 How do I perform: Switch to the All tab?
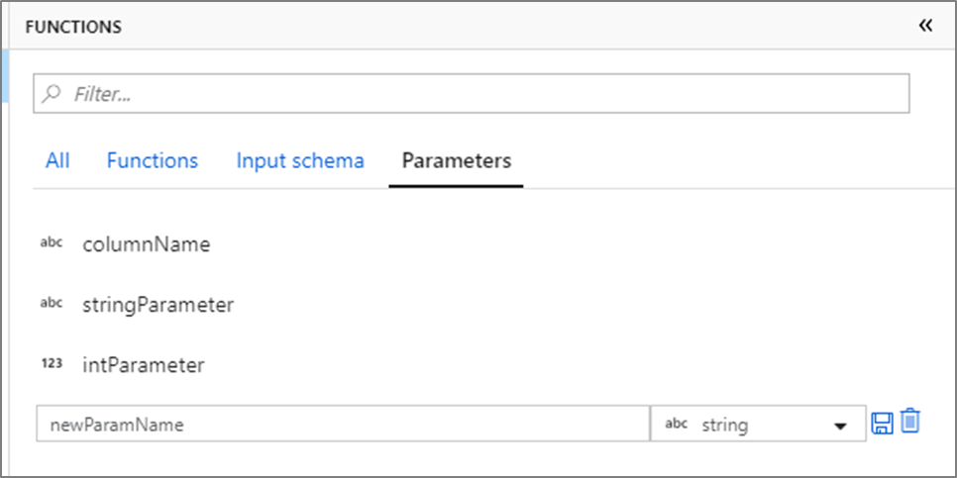(57, 161)
